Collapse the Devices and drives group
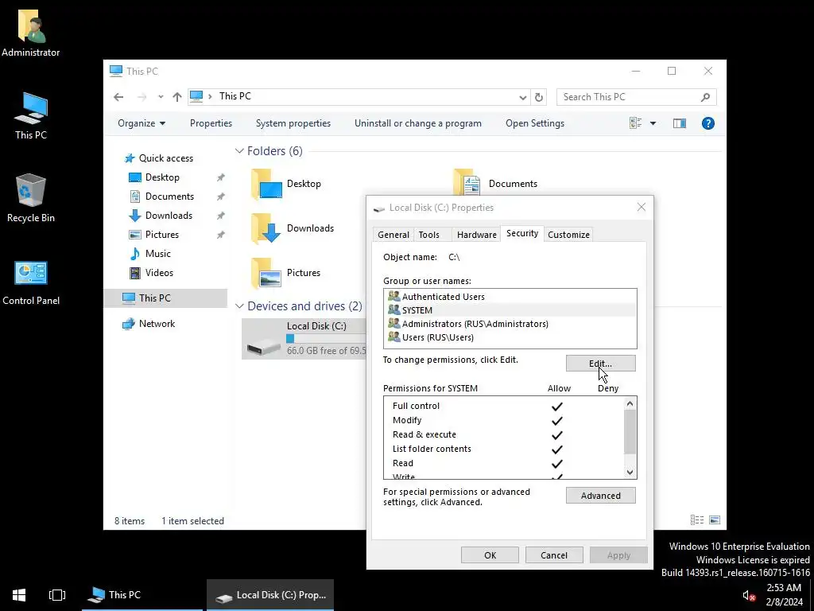814x611 pixels. point(239,306)
